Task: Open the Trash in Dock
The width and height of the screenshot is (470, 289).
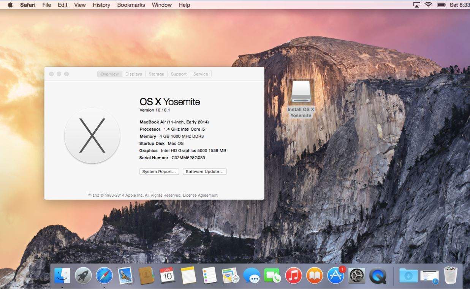Action: [451, 276]
